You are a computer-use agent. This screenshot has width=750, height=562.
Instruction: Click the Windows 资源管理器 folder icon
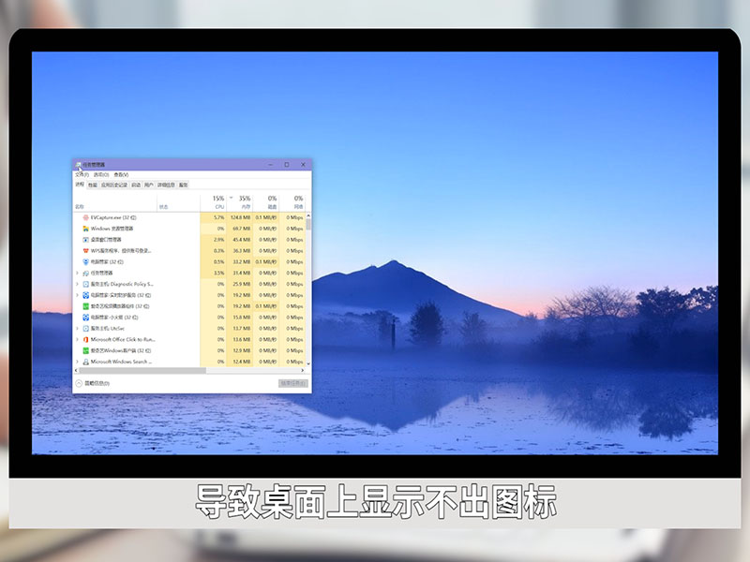coord(85,229)
